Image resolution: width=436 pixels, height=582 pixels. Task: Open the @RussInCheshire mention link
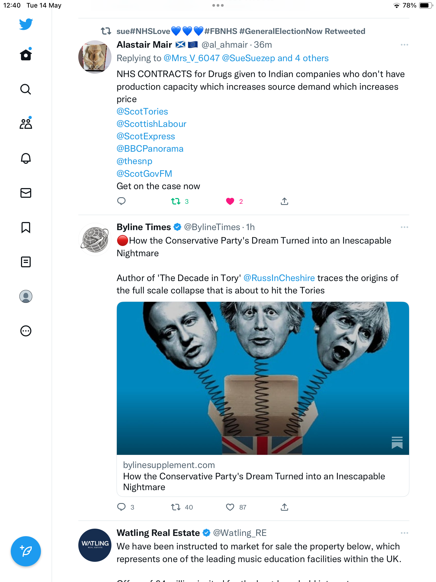[279, 278]
